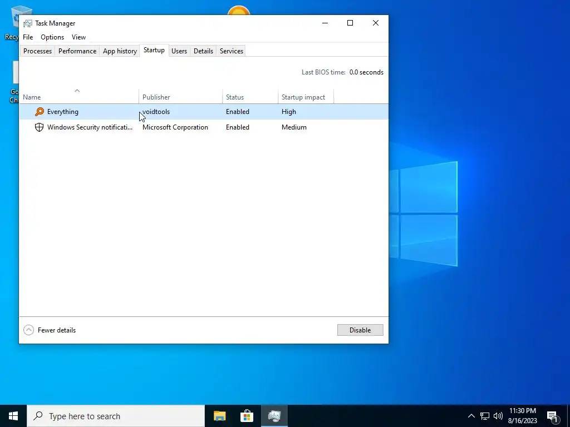Image resolution: width=570 pixels, height=427 pixels.
Task: Switch to the Performance tab
Action: point(77,51)
